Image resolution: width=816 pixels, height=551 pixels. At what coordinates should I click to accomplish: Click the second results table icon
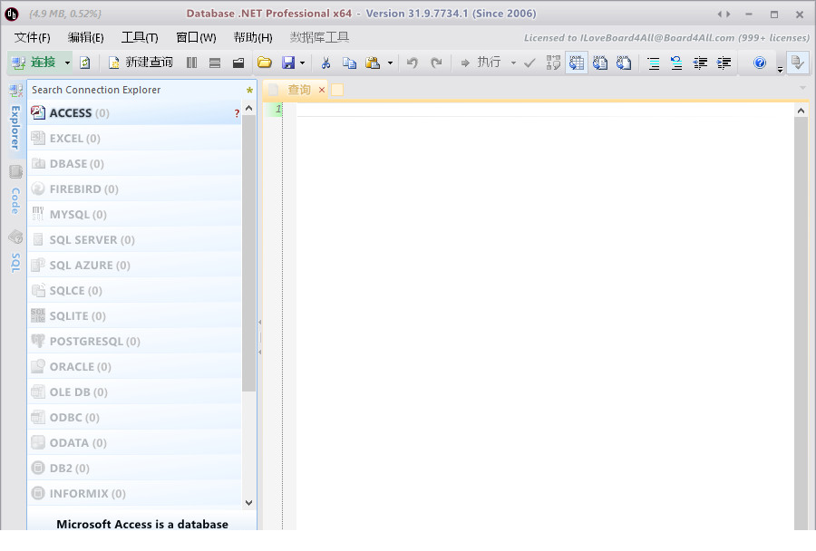point(600,63)
